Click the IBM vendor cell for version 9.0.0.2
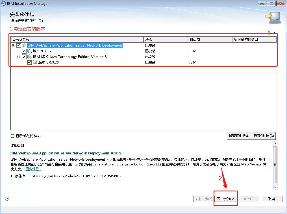Image resolution: width=287 pixels, height=214 pixels. click(x=193, y=51)
